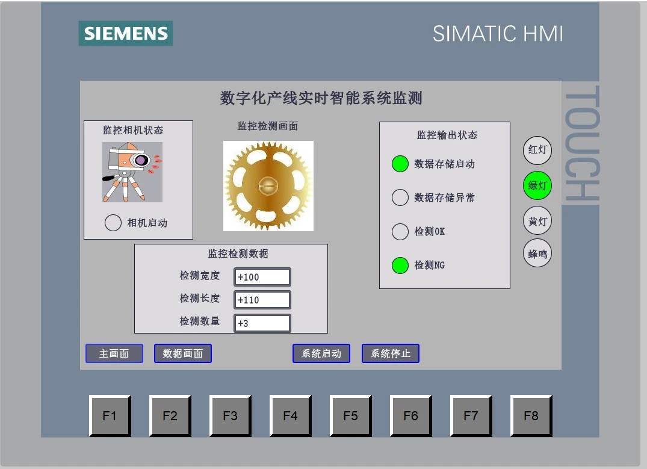Toggle the 检测NG status lamp
Screen dimensions: 647x469
pos(400,265)
